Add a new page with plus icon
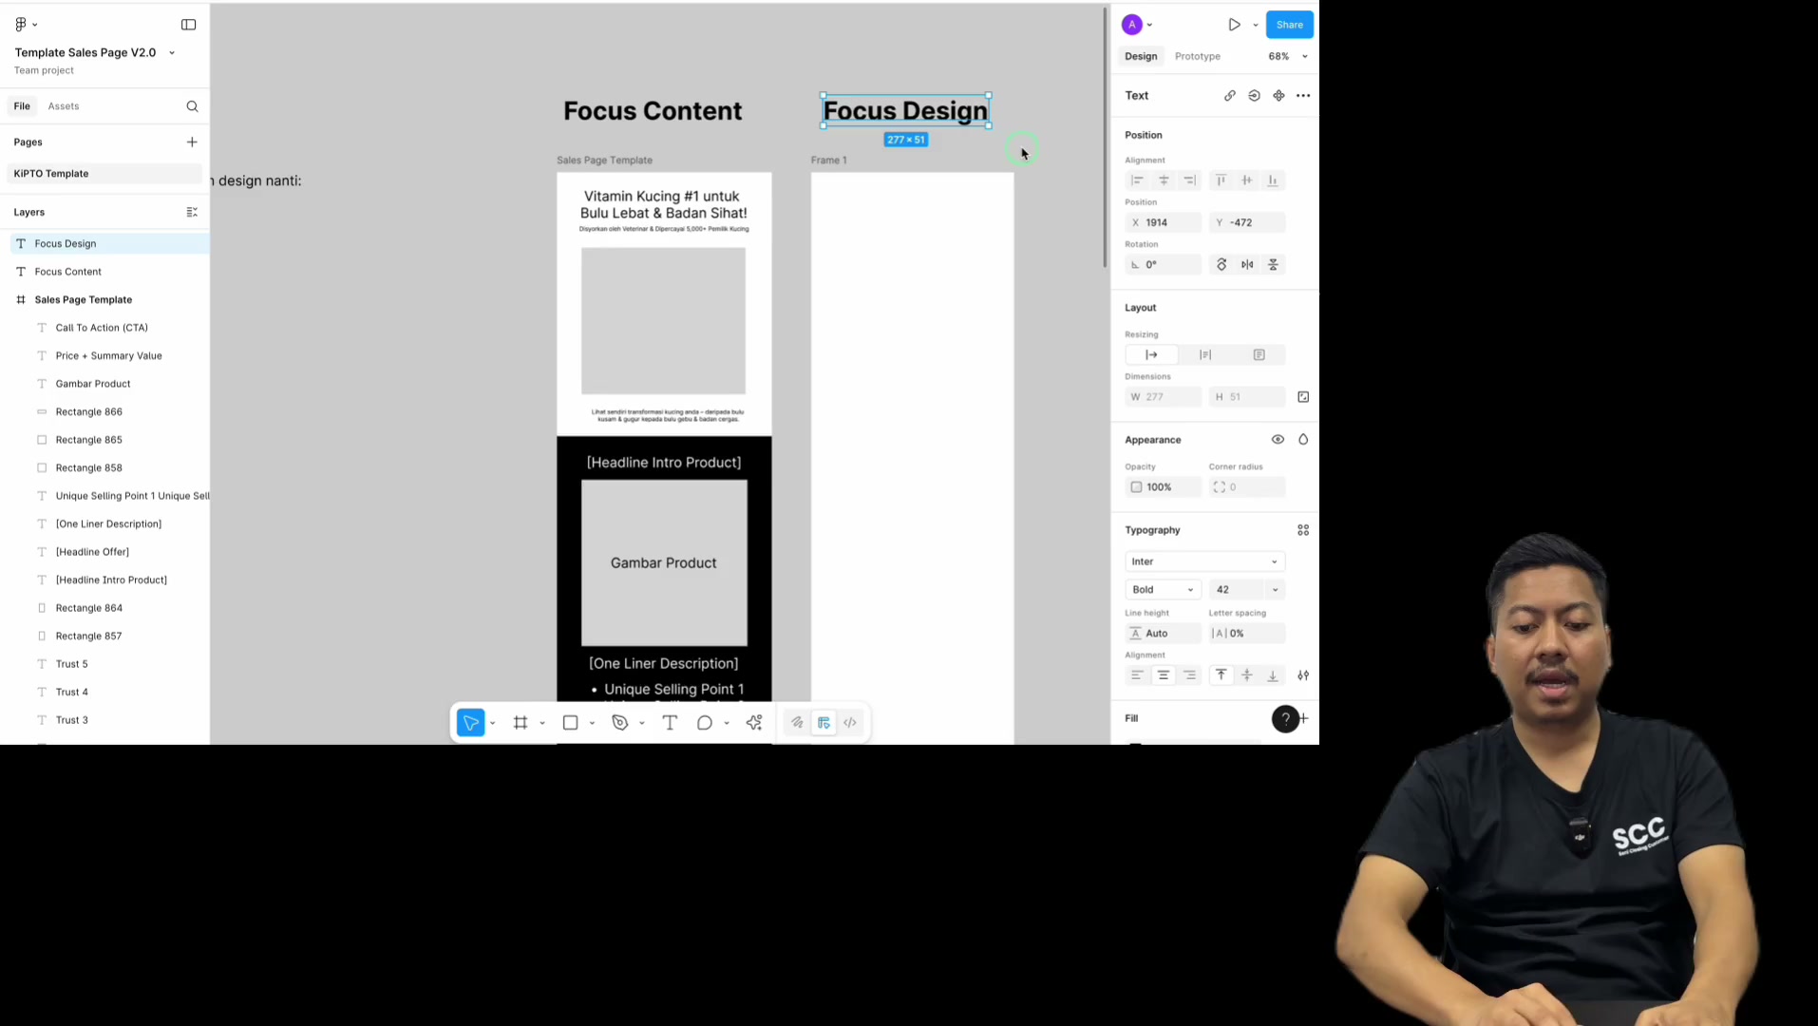Image resolution: width=1818 pixels, height=1026 pixels. pyautogui.click(x=192, y=142)
